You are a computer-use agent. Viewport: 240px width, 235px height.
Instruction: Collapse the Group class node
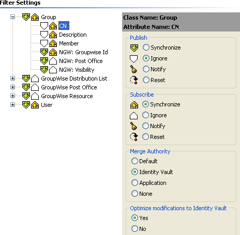point(12,17)
